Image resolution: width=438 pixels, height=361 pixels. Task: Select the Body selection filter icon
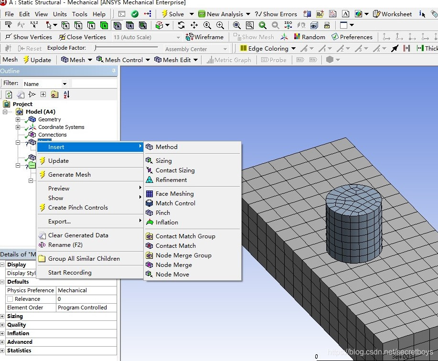pos(104,25)
